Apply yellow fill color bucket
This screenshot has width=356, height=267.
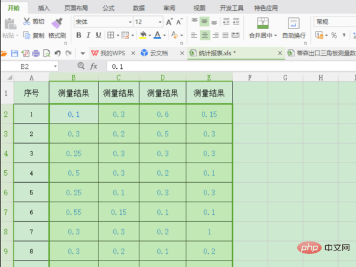click(x=143, y=35)
